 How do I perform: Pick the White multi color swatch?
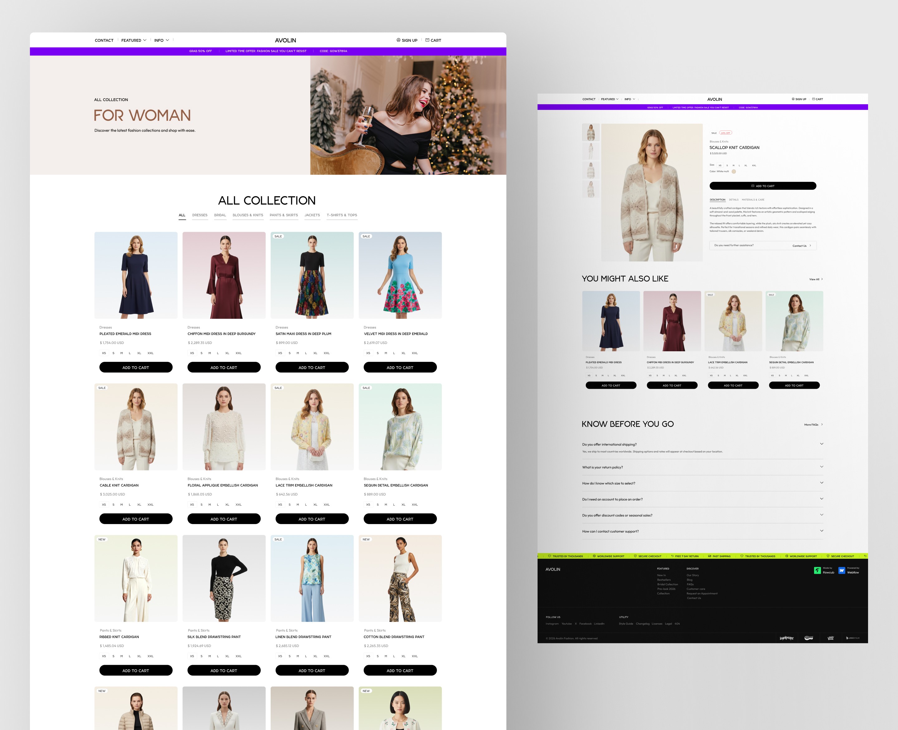coord(734,172)
